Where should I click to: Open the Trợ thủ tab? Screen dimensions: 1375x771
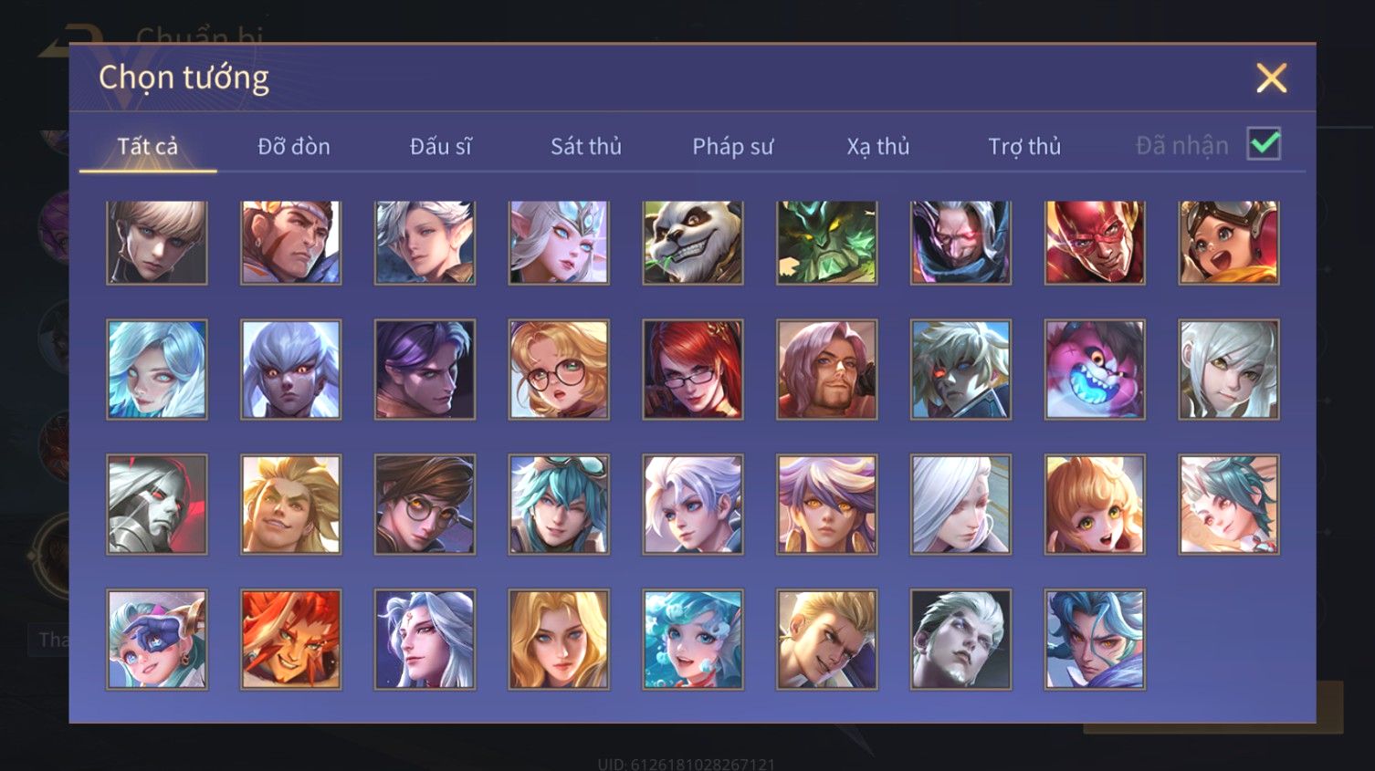point(1024,146)
